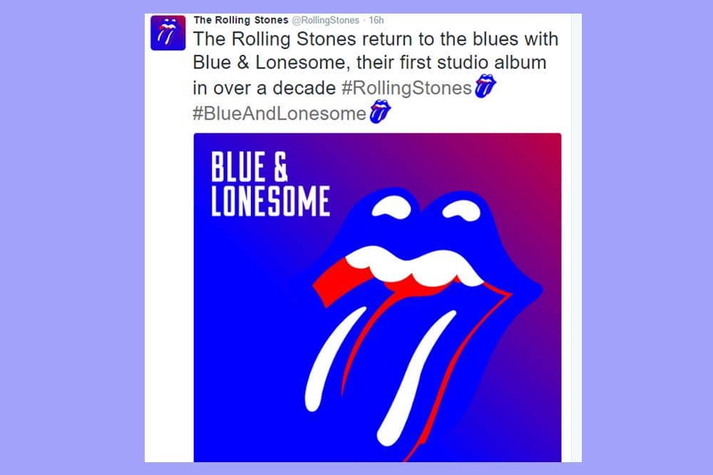Click the BLUE & LONESOME cover title

[x=270, y=185]
